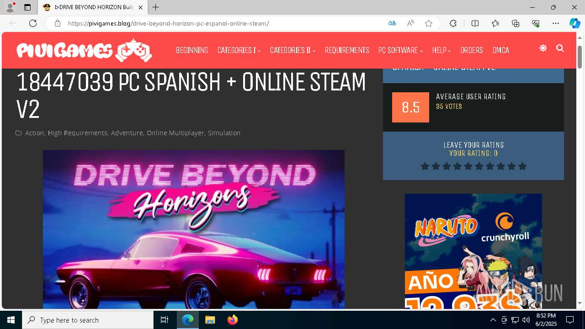Click the Adventure category link

tap(127, 133)
